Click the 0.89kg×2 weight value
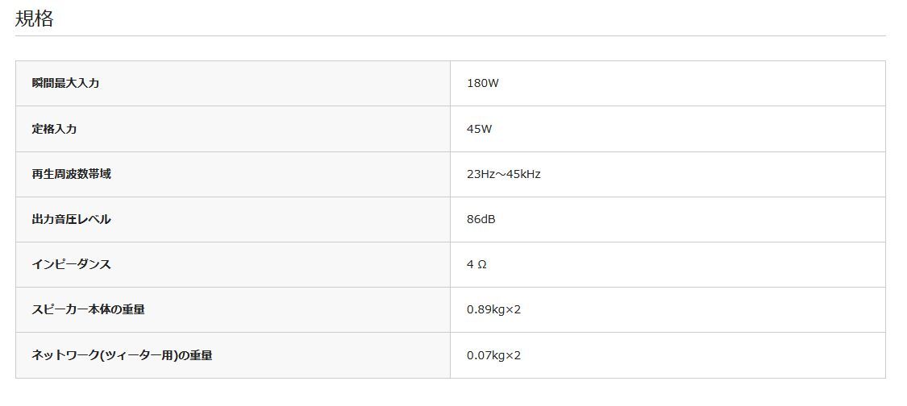This screenshot has width=907, height=406. click(x=494, y=309)
